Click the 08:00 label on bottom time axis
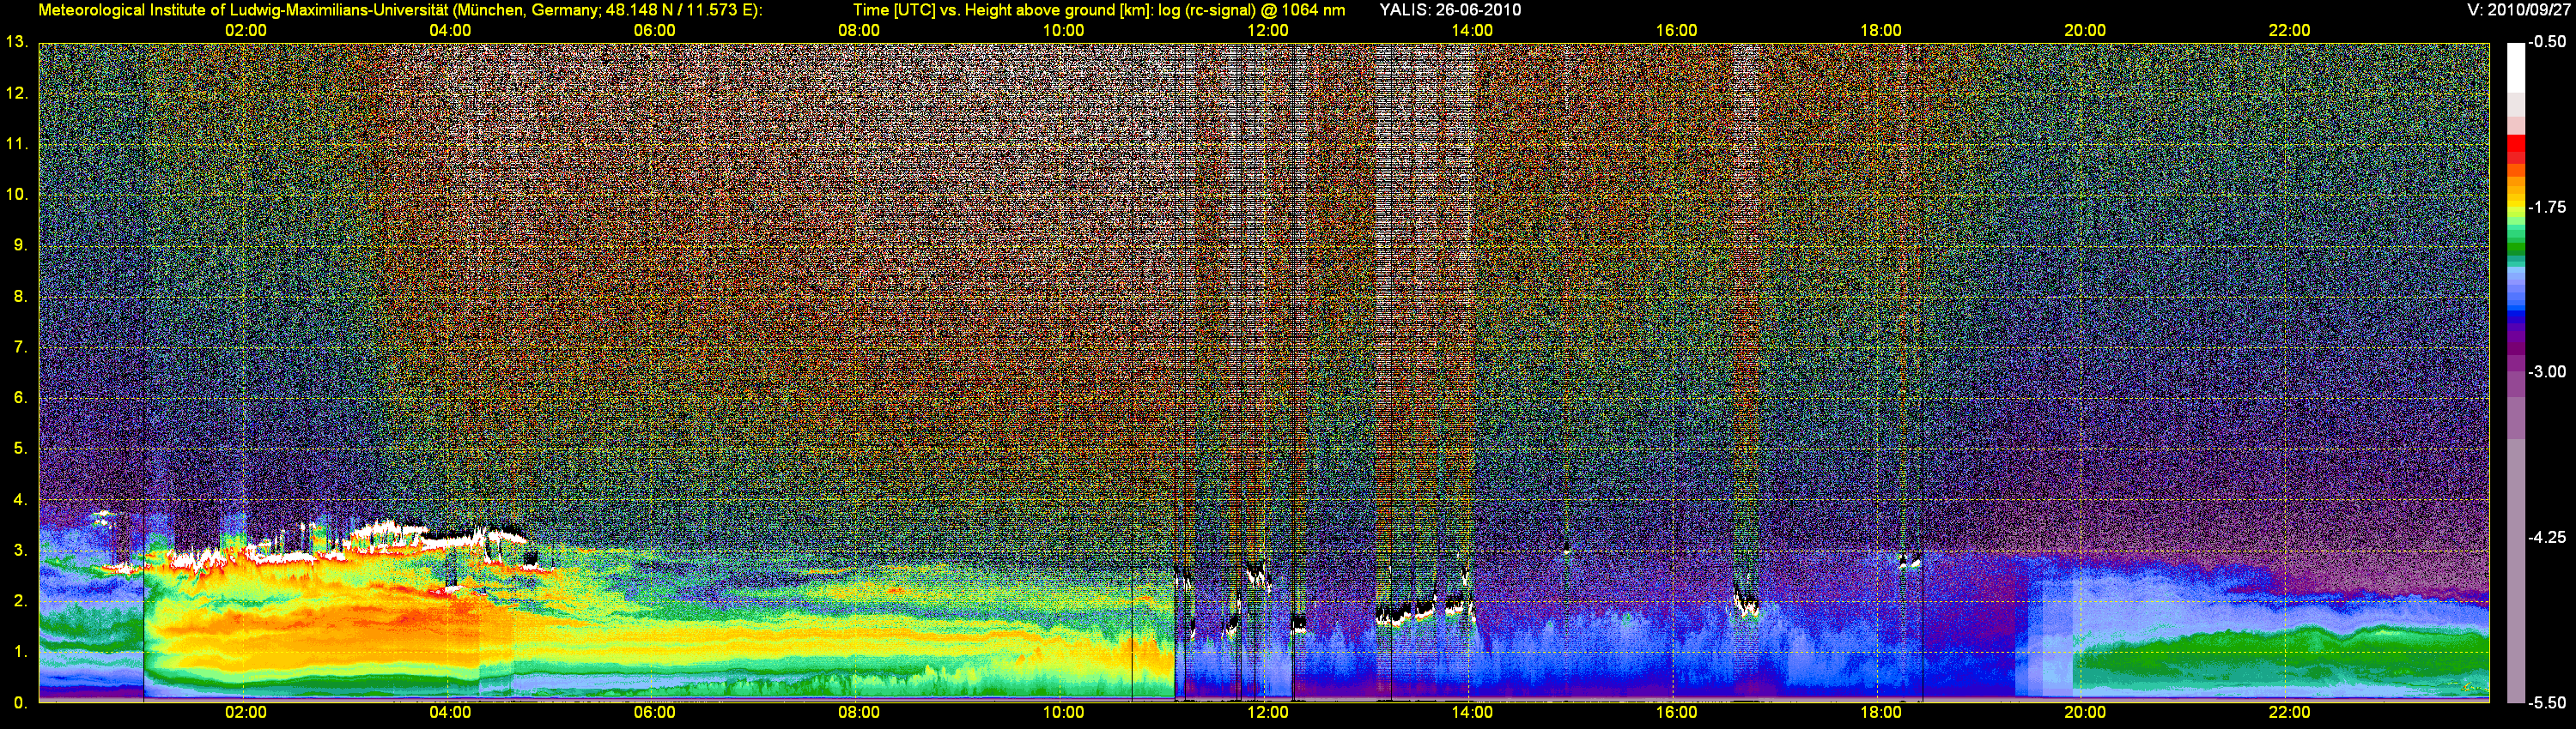 tap(859, 713)
